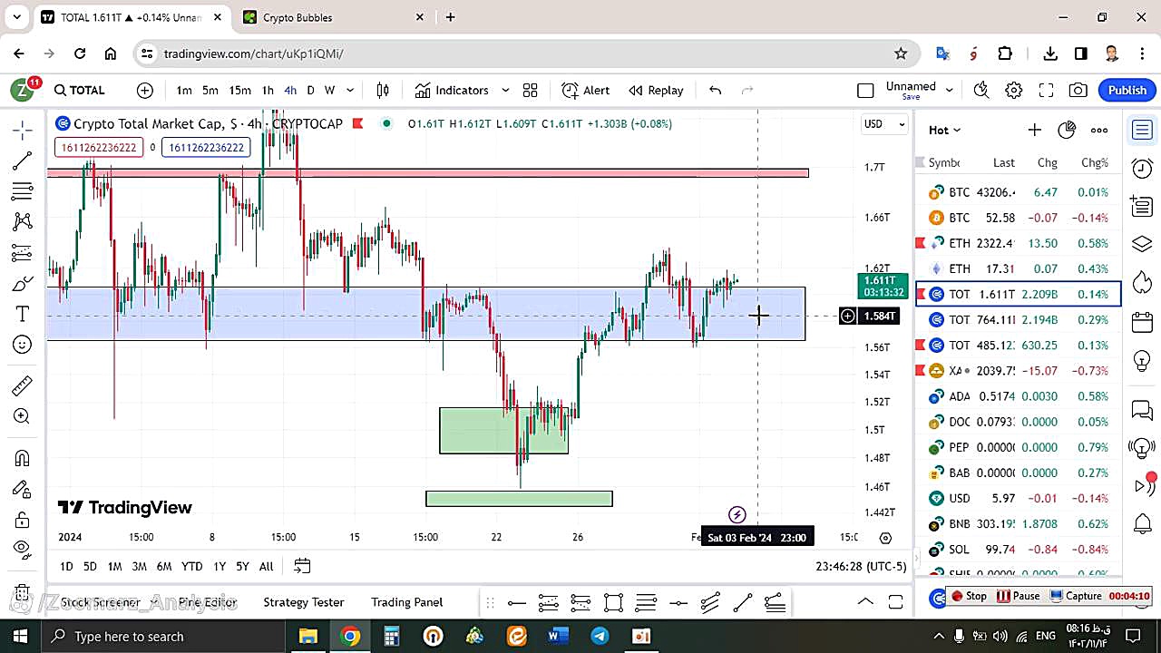The height and width of the screenshot is (653, 1161).
Task: Open timezone setting 23:46:28 (UTC-5)
Action: click(861, 566)
